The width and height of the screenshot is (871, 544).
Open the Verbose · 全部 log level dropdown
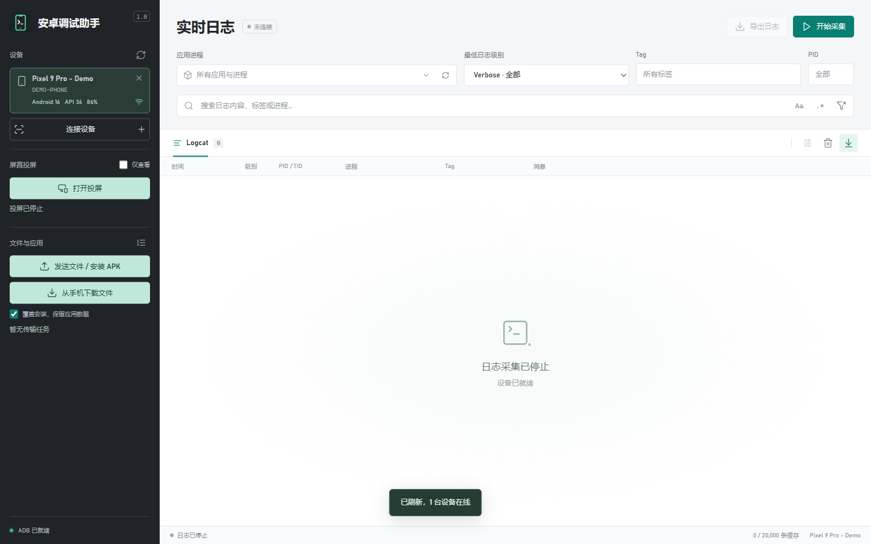tap(546, 75)
